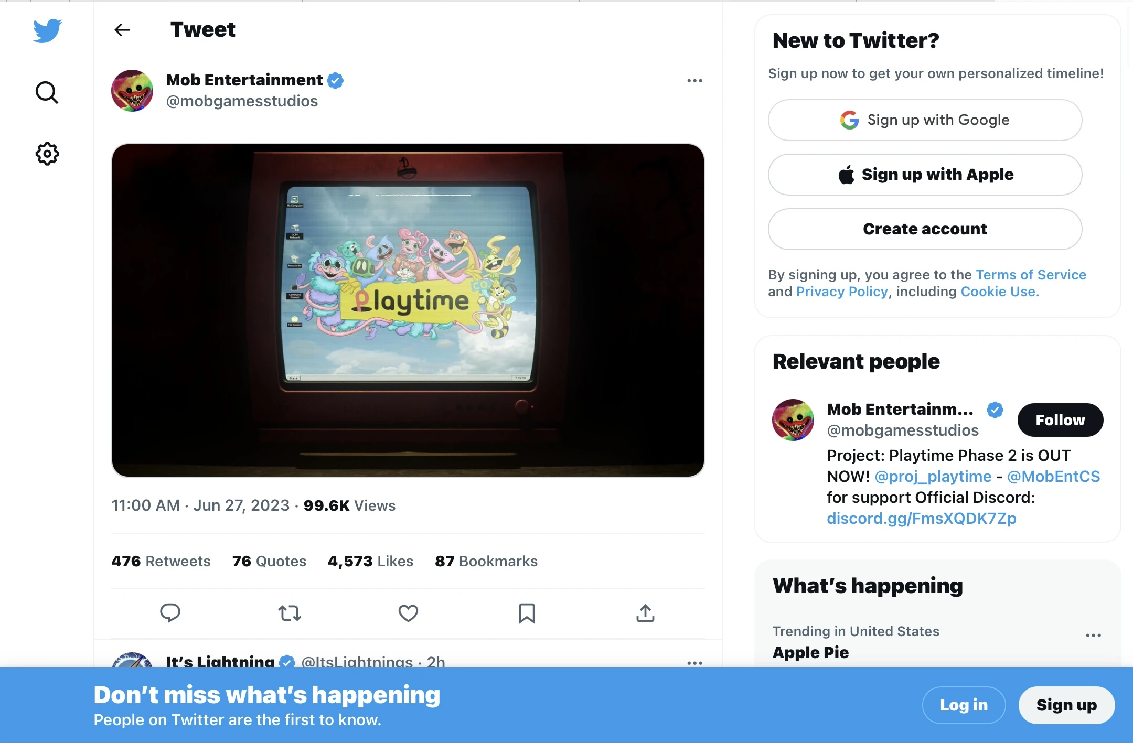
Task: Click Sign up with Apple
Action: [925, 175]
